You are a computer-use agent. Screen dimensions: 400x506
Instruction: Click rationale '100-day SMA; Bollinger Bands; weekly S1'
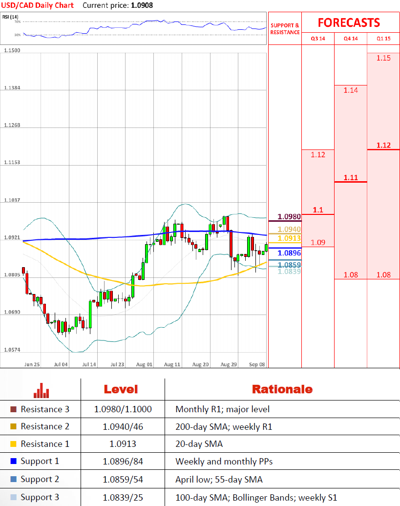click(256, 498)
